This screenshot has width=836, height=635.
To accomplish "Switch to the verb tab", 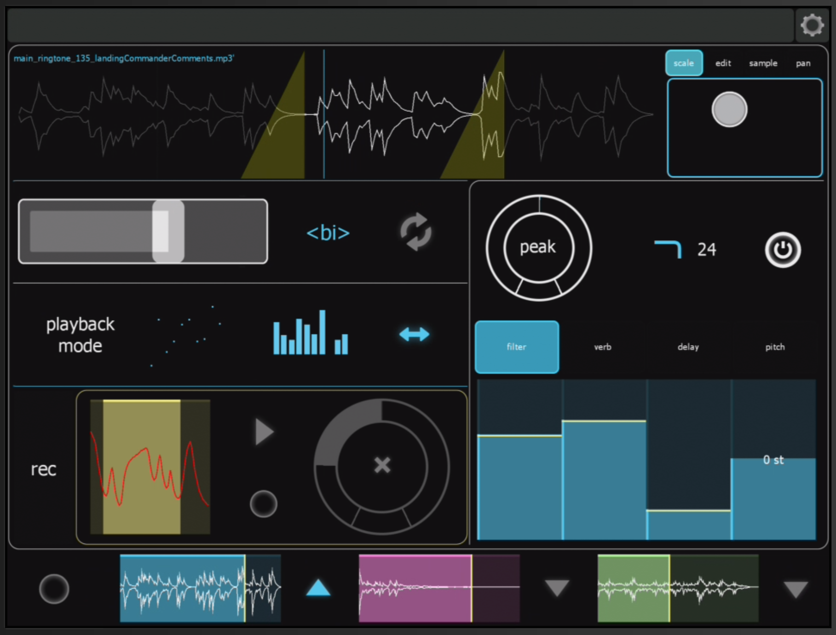I will click(x=602, y=347).
